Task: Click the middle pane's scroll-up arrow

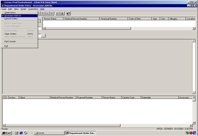Action: pos(194,41)
